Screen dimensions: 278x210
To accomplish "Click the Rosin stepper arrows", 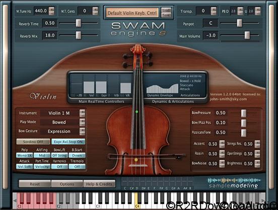I will [222, 154].
